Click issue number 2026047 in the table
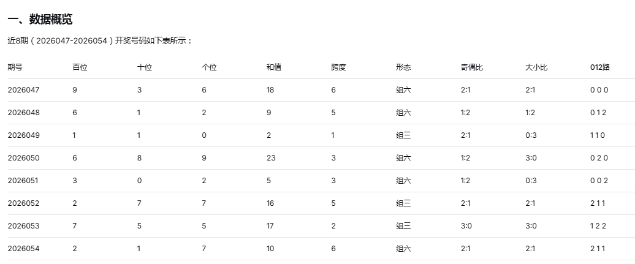The height and width of the screenshot is (264, 635). pyautogui.click(x=23, y=90)
